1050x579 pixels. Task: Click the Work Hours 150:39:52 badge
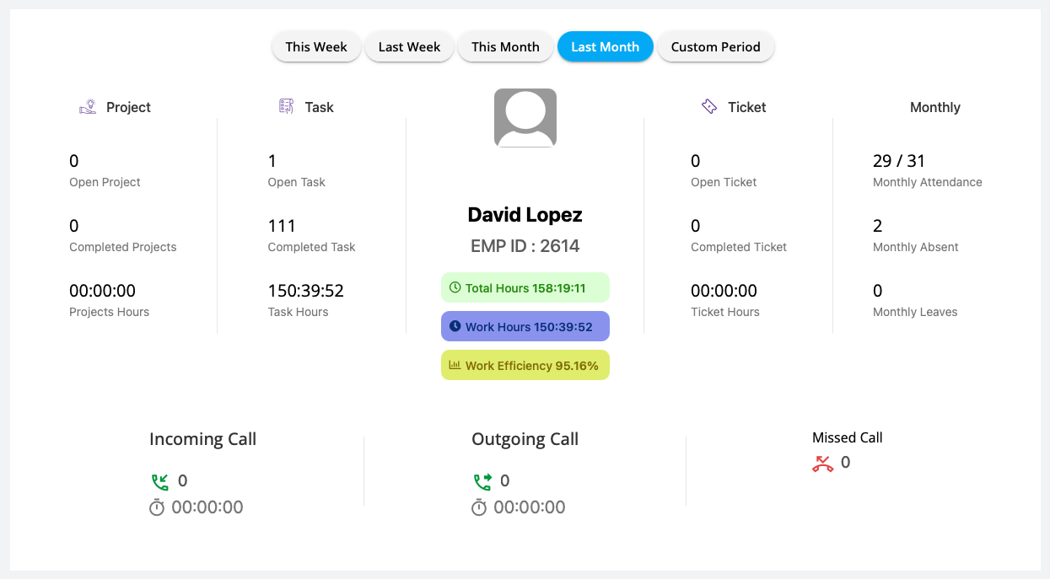[x=525, y=326]
